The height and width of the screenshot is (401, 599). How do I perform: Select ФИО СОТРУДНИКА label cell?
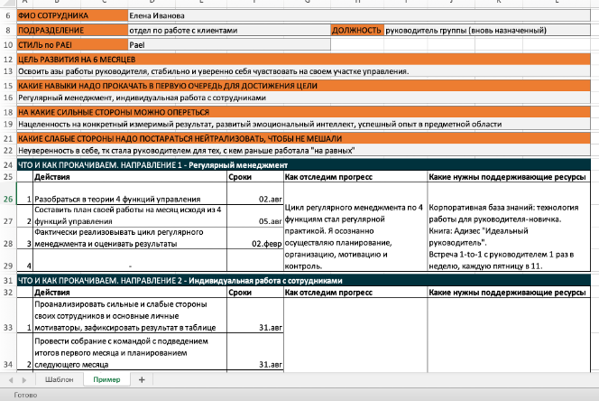[x=72, y=15]
